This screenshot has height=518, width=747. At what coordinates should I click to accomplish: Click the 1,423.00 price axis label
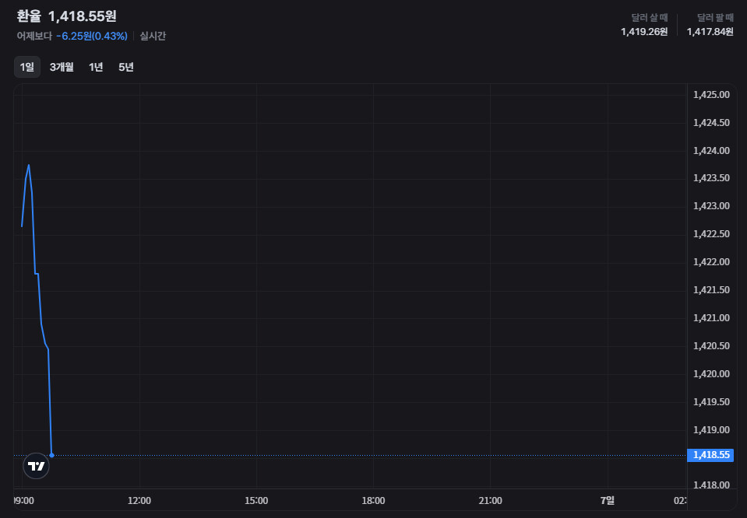[x=711, y=206]
